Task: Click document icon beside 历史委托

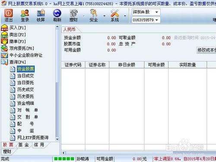Action: 13,97
